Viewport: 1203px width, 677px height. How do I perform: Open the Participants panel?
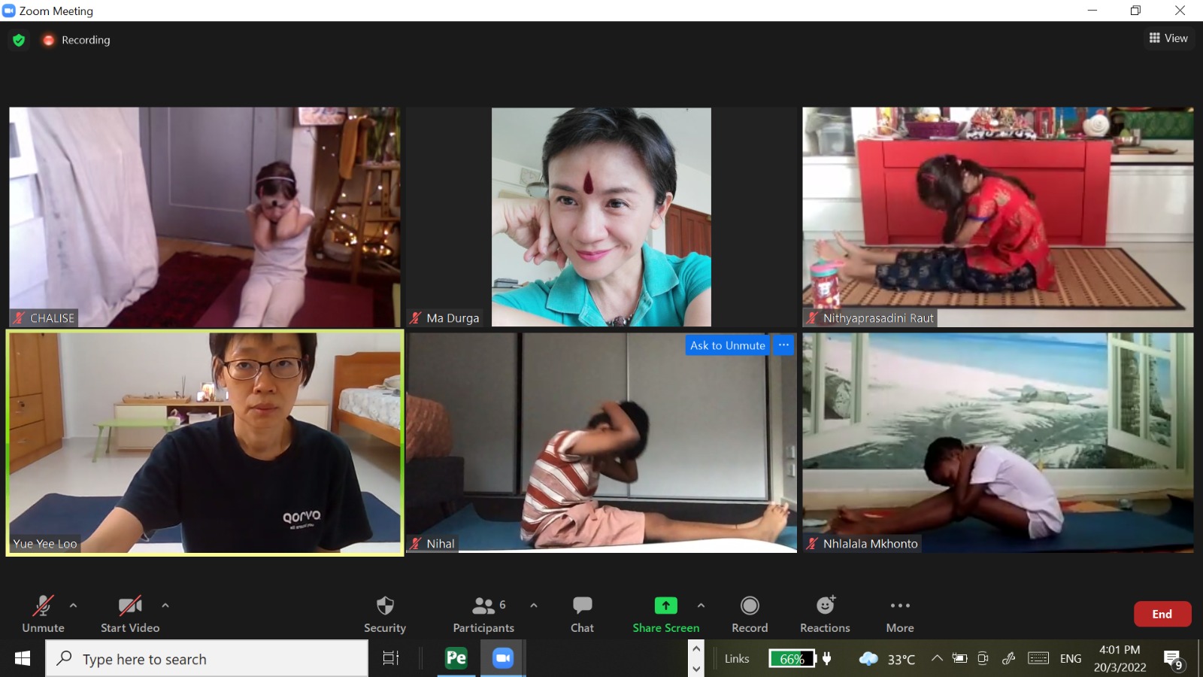pos(483,614)
